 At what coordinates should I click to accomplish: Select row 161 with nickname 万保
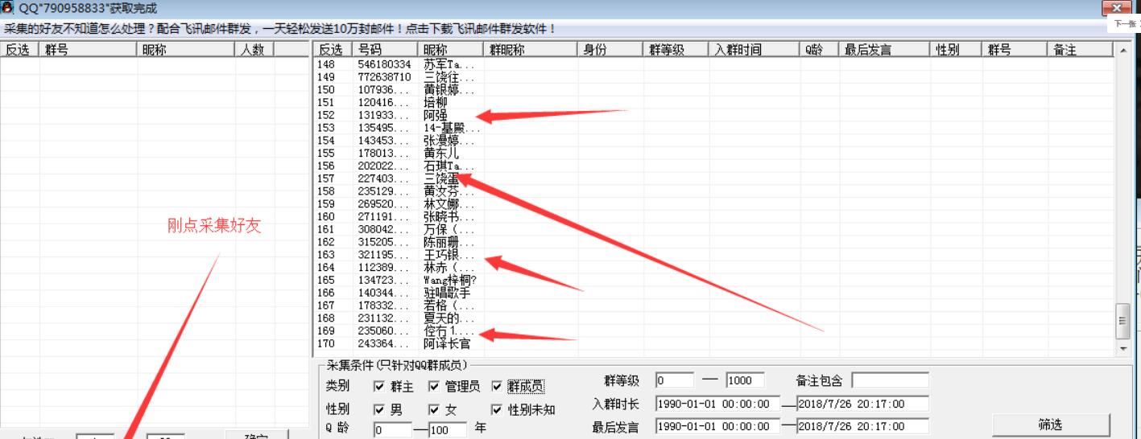[x=713, y=229]
